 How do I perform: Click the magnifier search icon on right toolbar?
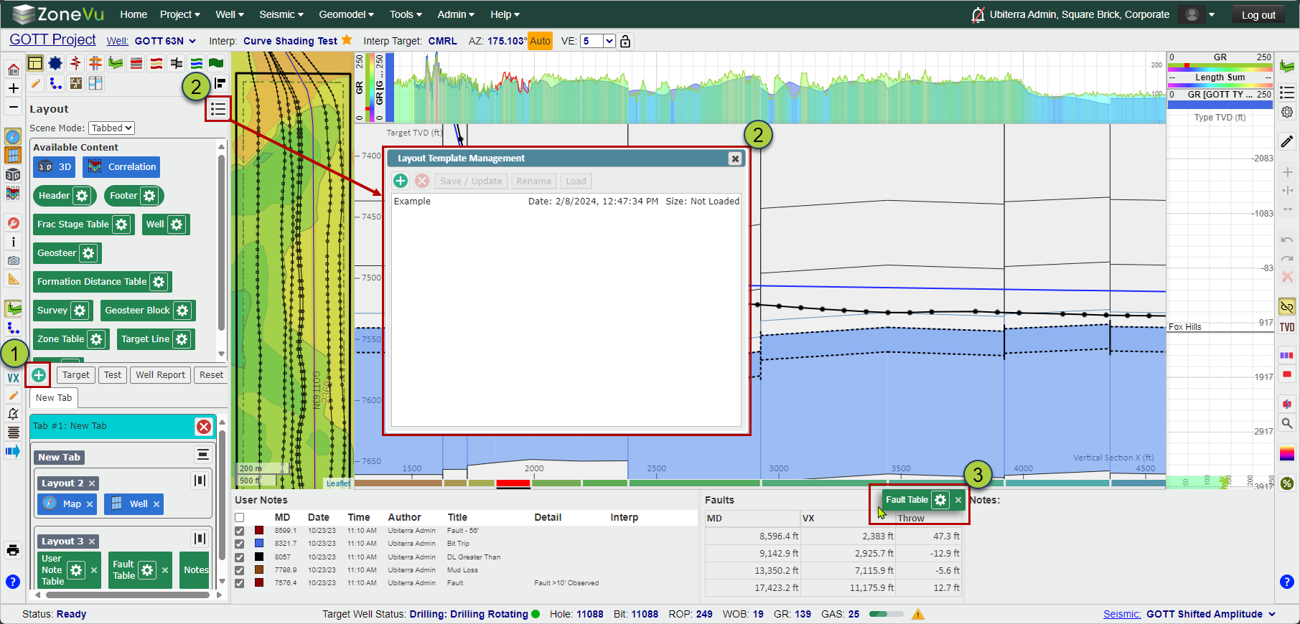(x=1287, y=423)
